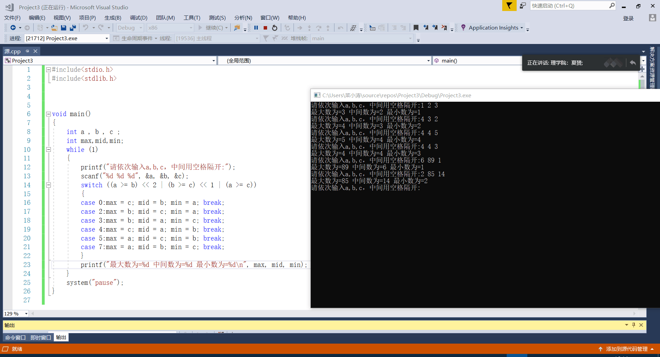Pin the 源.cpp tab
Image resolution: width=660 pixels, height=357 pixels.
[27, 51]
